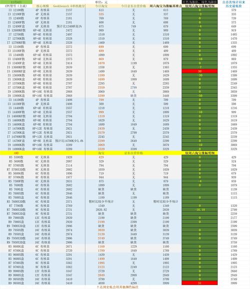Select the red cell showing 31
The width and height of the screenshot is (250, 289).
199,283
